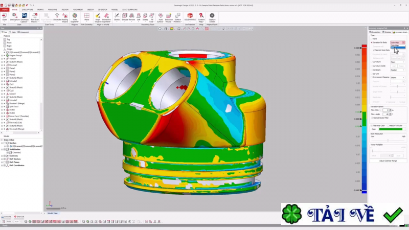The width and height of the screenshot is (409, 230).
Task: Run Auto Segment regions tool
Action: (x=75, y=17)
